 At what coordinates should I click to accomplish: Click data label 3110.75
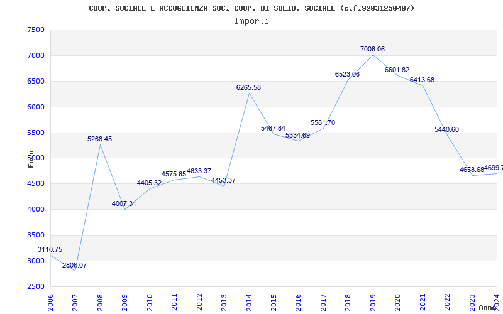[50, 249]
